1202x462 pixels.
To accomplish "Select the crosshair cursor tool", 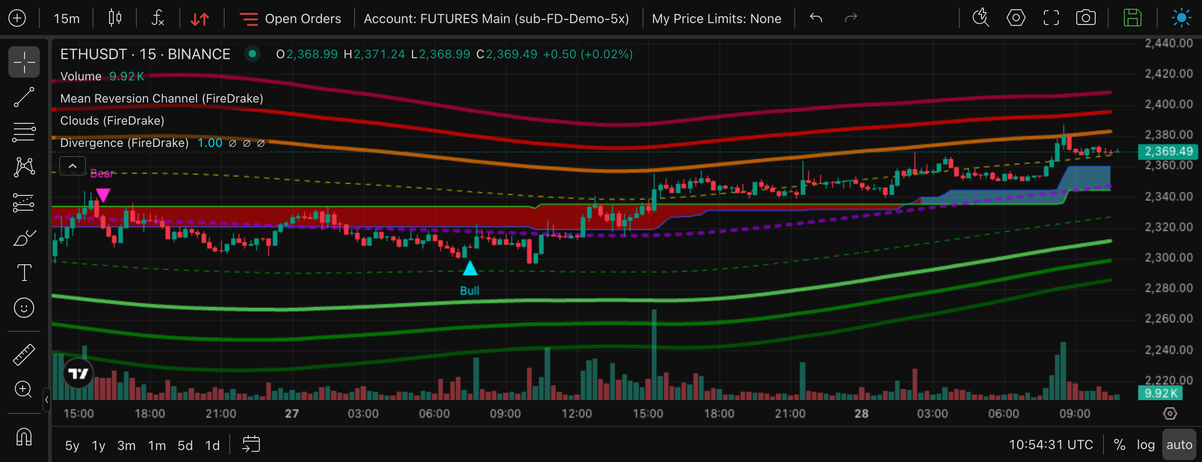I will coord(24,62).
